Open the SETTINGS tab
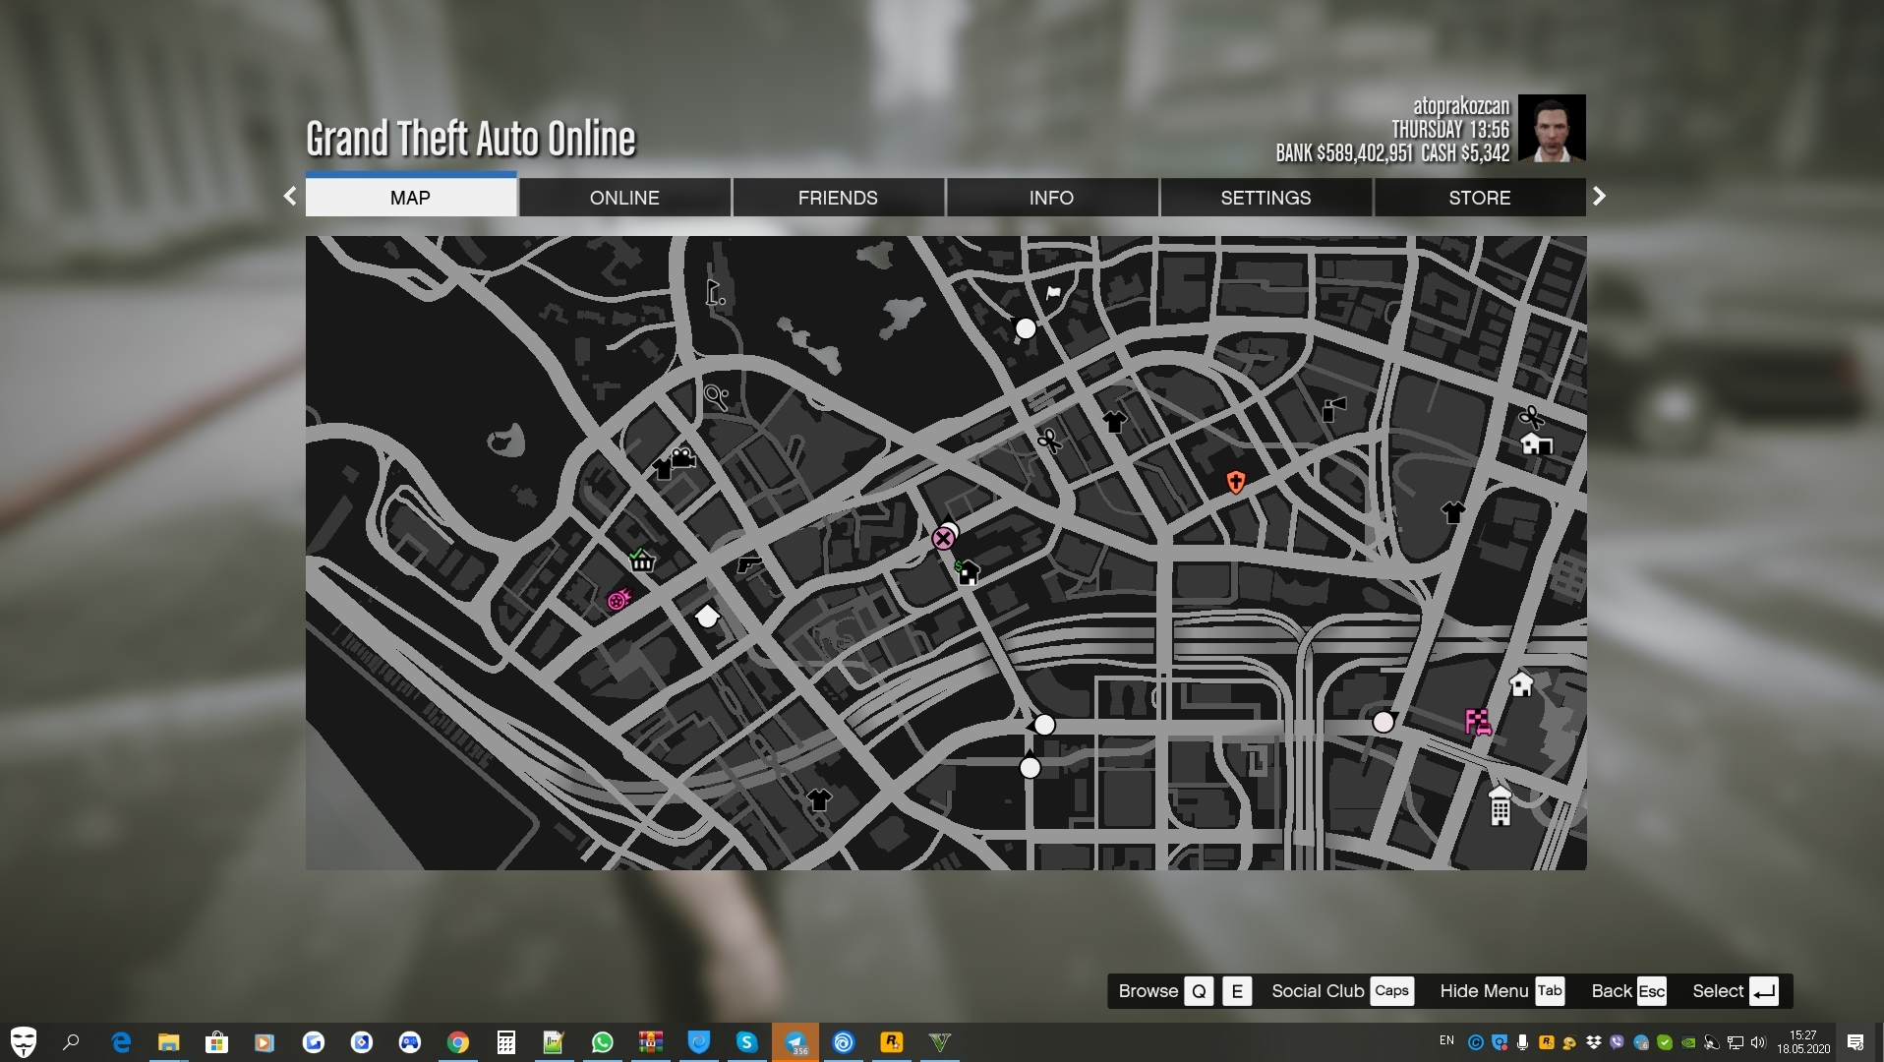 pyautogui.click(x=1266, y=198)
